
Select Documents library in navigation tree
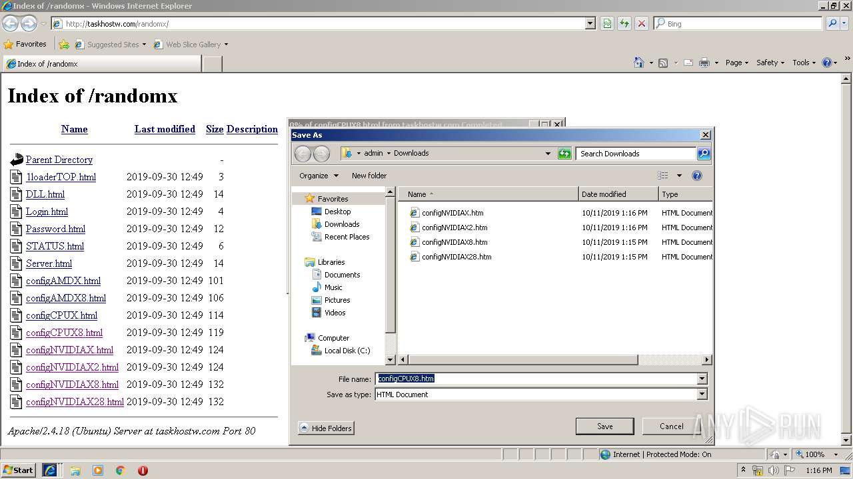point(342,275)
